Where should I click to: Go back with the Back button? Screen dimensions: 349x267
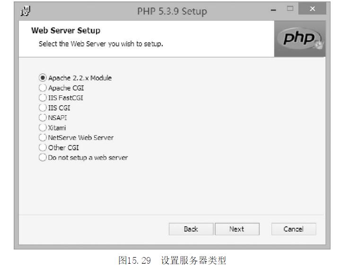pos(191,229)
